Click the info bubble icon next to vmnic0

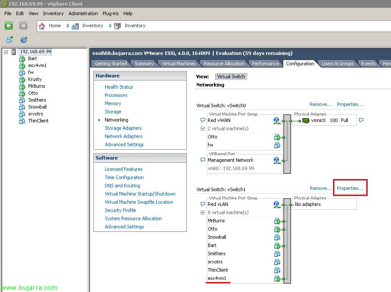coord(361,120)
